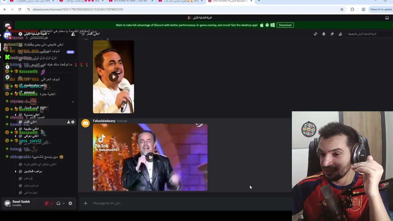Open User Settings gear icon

click(x=70, y=203)
